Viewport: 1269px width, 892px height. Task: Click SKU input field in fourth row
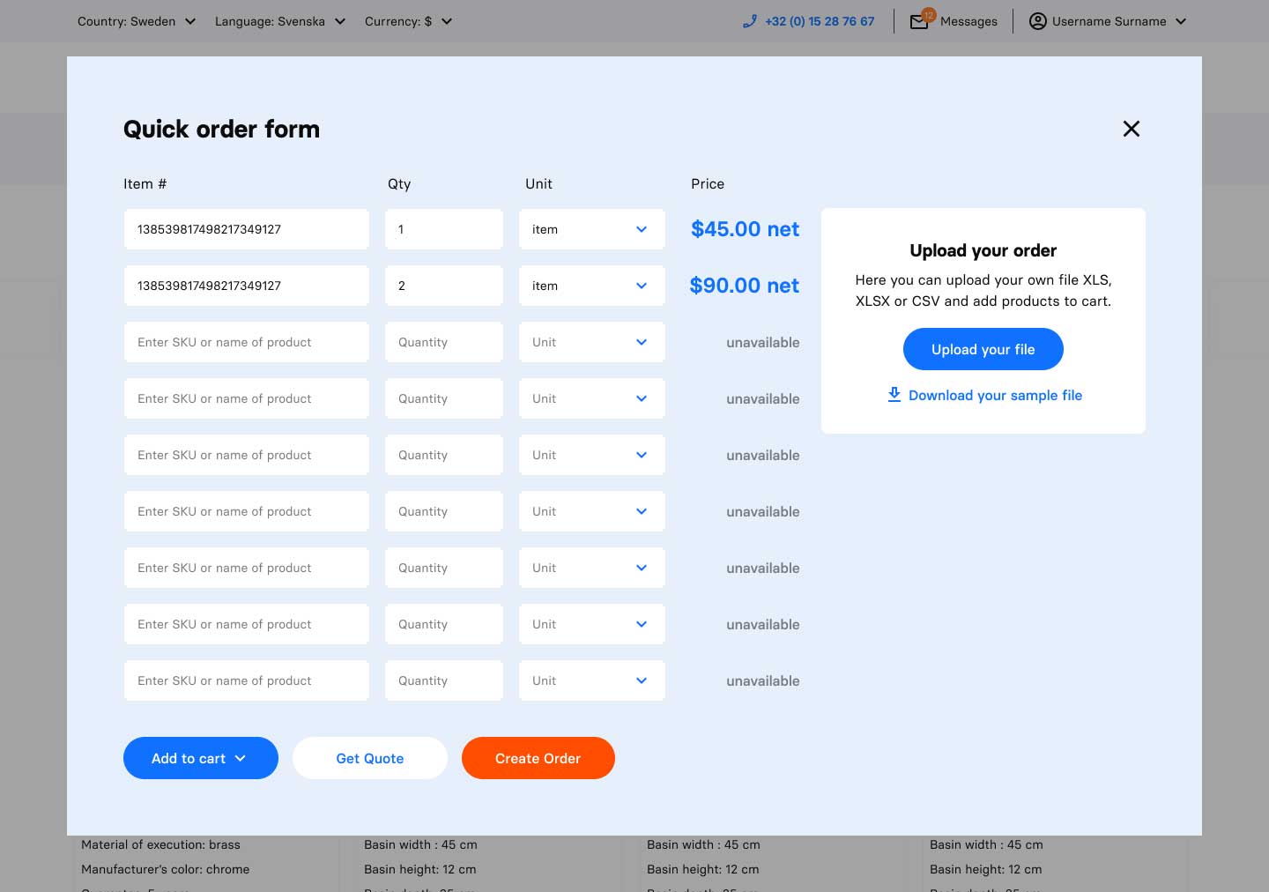click(x=247, y=398)
